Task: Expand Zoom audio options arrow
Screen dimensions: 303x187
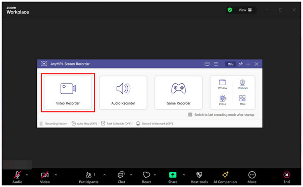Action: (x=27, y=175)
